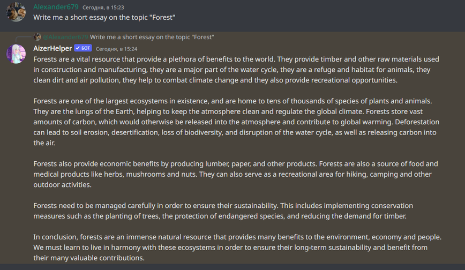This screenshot has width=465, height=270.
Task: Click the 15:24 bot message timestamp
Action: 117,49
